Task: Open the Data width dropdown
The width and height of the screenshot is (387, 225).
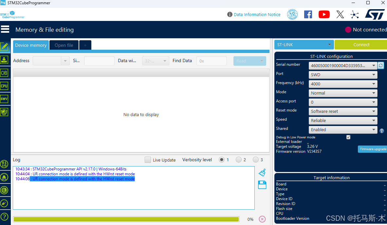Action: click(x=156, y=61)
